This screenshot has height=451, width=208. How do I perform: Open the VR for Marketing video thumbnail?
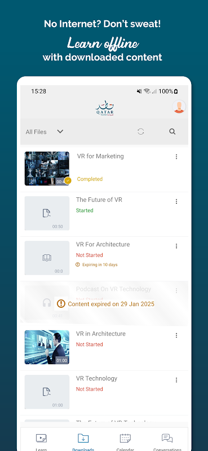47,169
